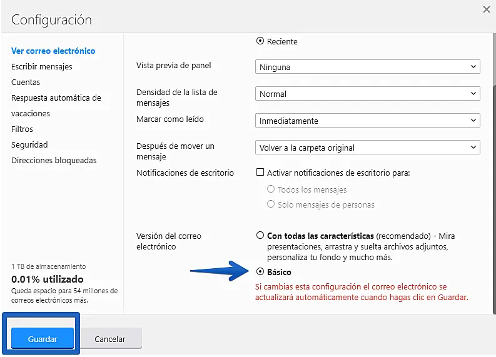The width and height of the screenshot is (496, 357).
Task: Open the Marcar como leído dropdown
Action: (368, 121)
